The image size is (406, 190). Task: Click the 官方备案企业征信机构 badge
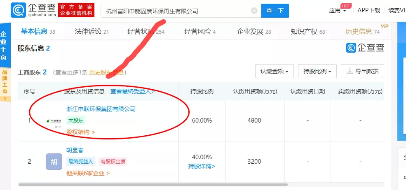coord(76,10)
